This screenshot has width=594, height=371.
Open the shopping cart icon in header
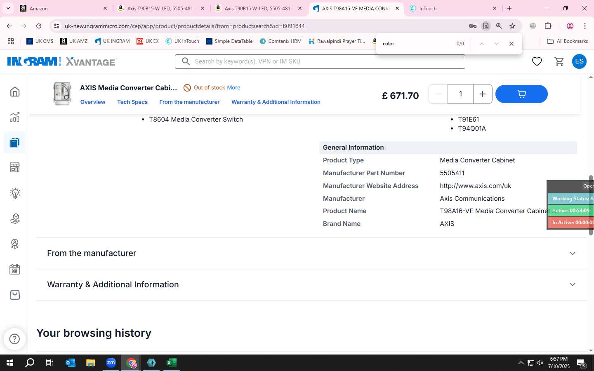pyautogui.click(x=559, y=61)
